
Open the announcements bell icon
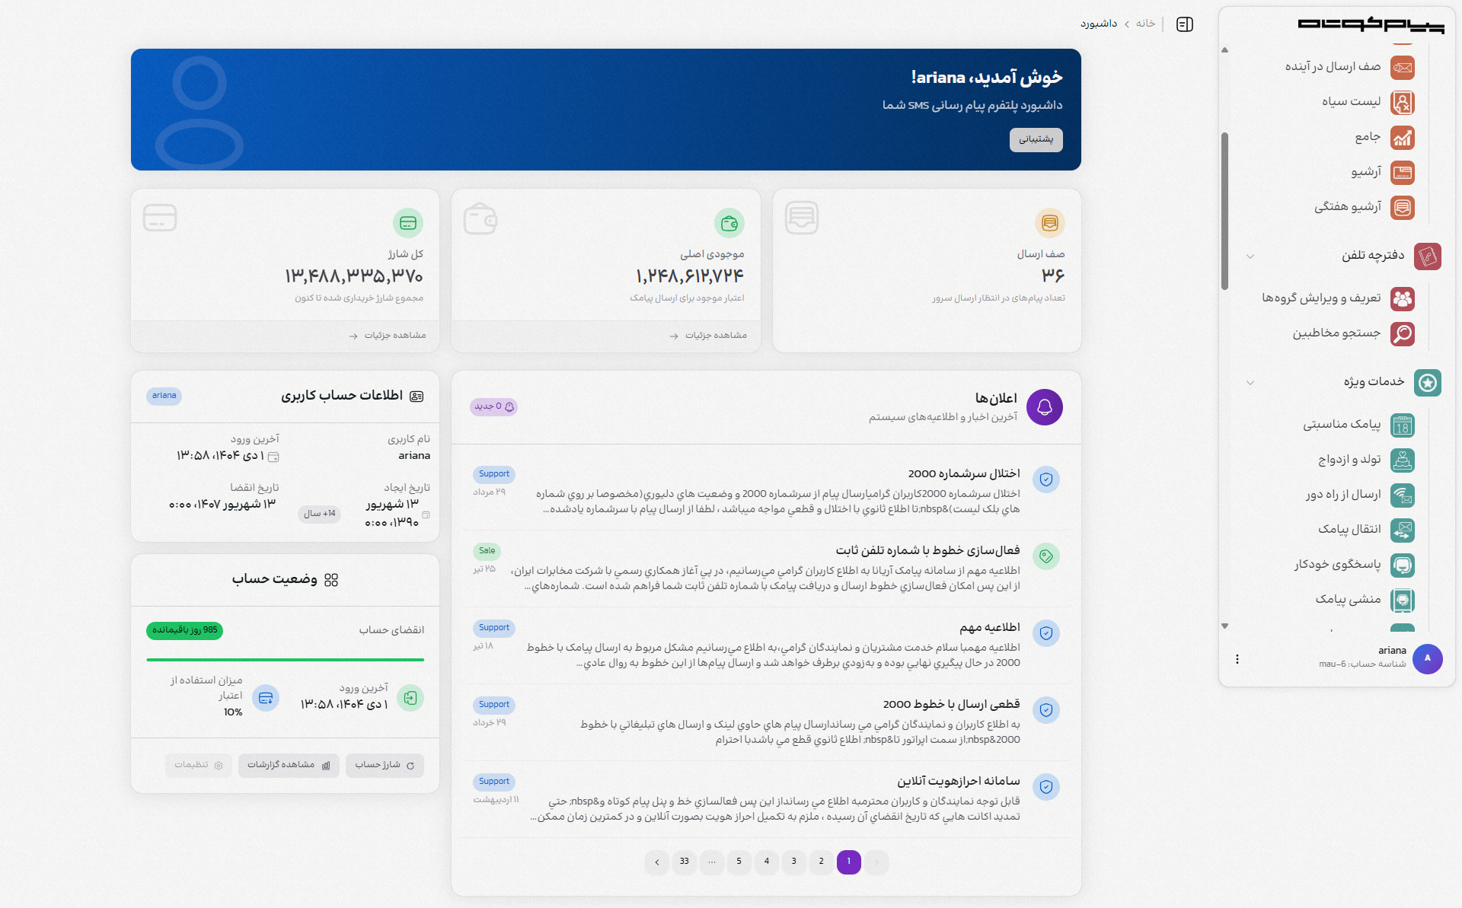tap(1045, 407)
